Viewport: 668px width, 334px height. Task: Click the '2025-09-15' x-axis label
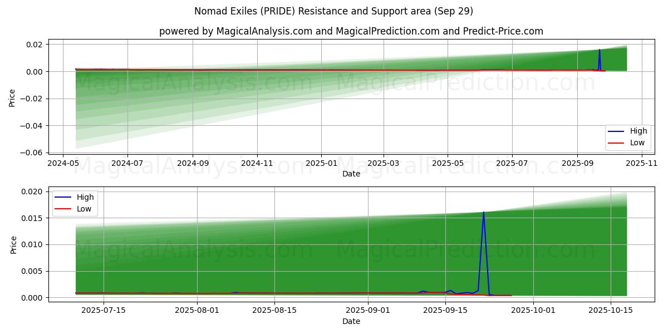[x=445, y=311]
